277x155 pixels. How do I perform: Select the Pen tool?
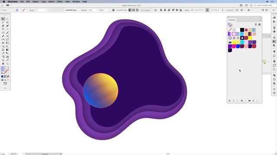tap(3, 26)
